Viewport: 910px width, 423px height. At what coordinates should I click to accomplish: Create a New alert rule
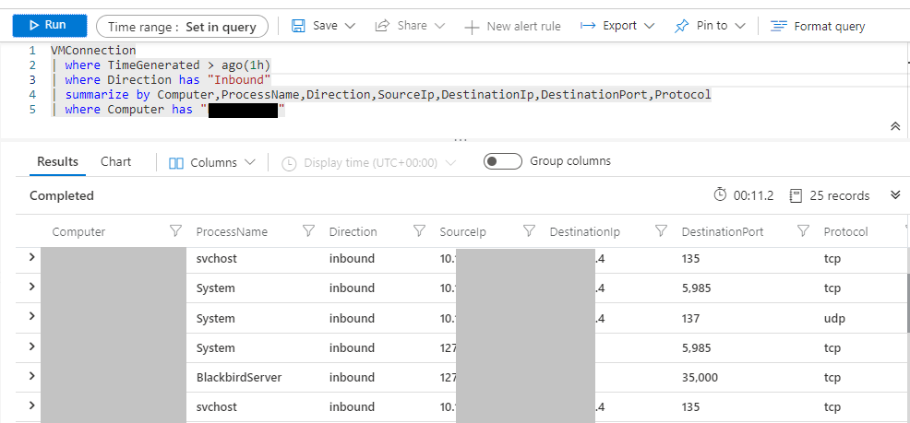coord(512,26)
